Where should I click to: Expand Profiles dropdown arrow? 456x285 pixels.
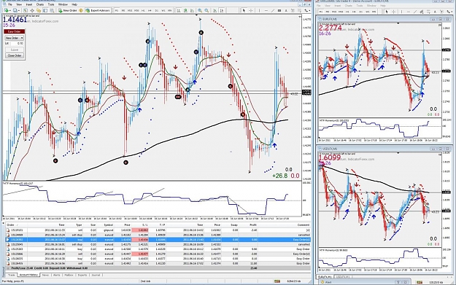point(19,10)
